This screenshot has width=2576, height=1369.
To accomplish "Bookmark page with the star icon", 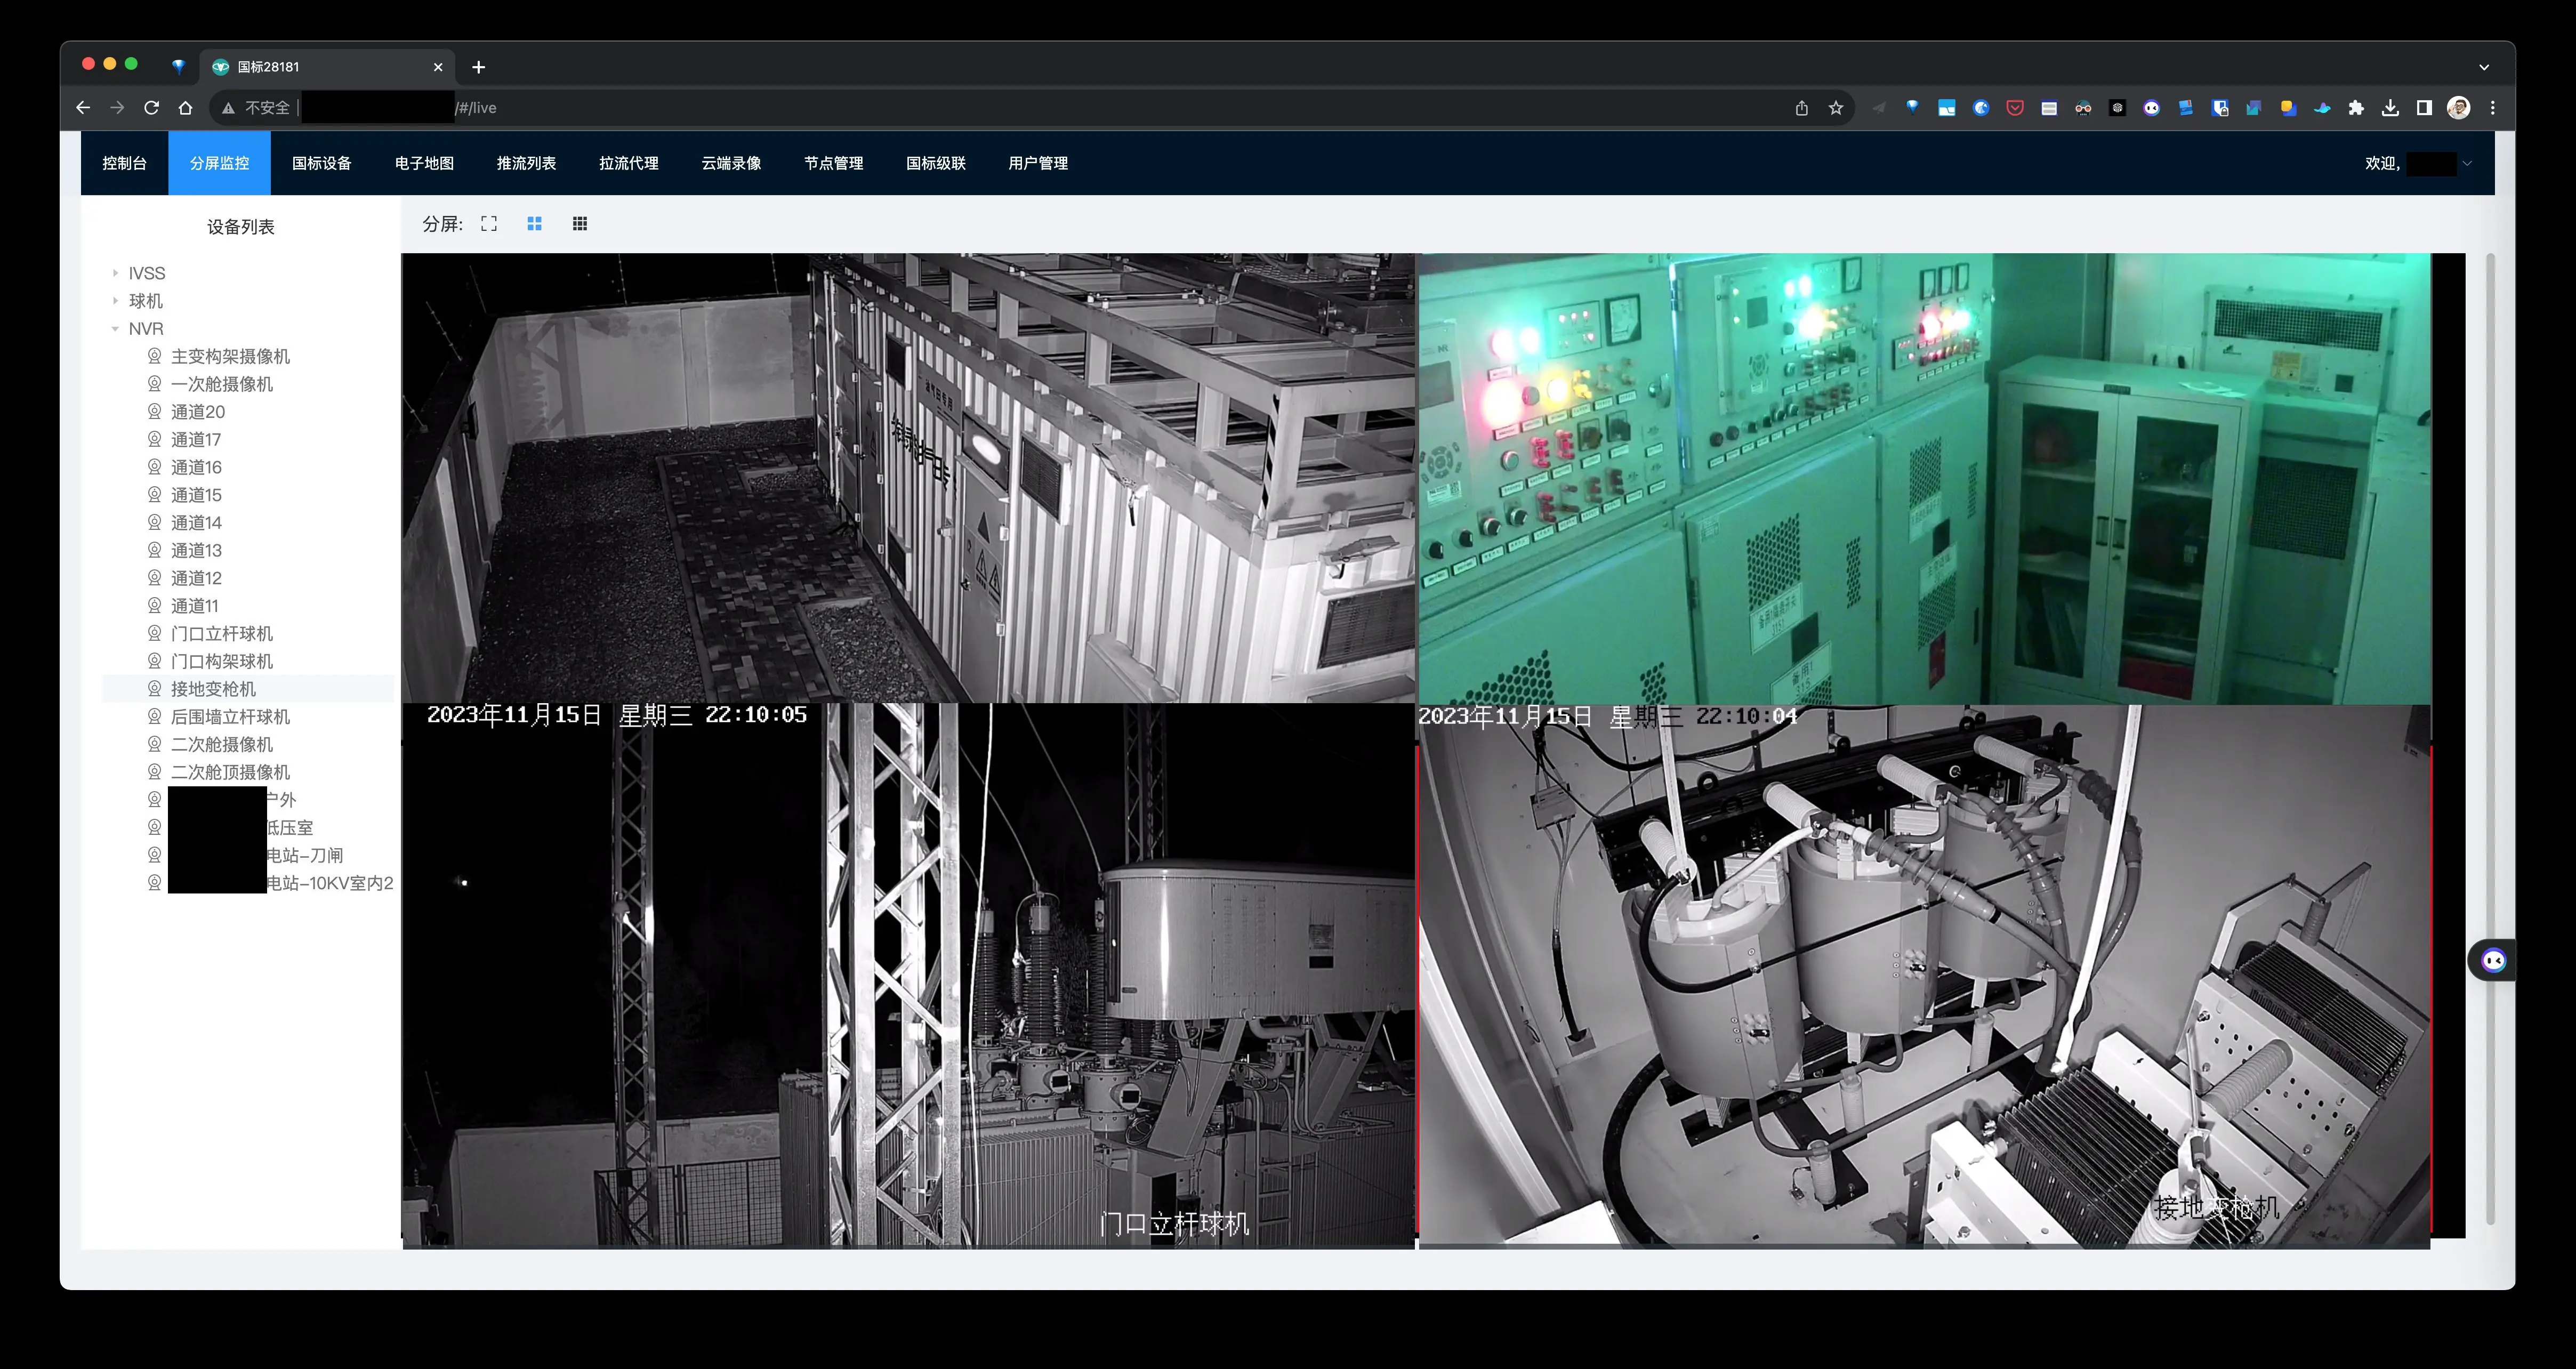I will (1836, 108).
